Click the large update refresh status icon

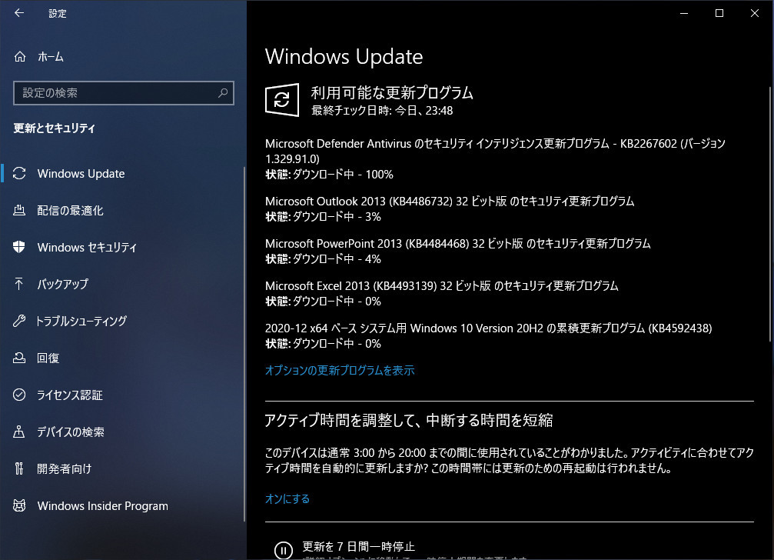282,100
